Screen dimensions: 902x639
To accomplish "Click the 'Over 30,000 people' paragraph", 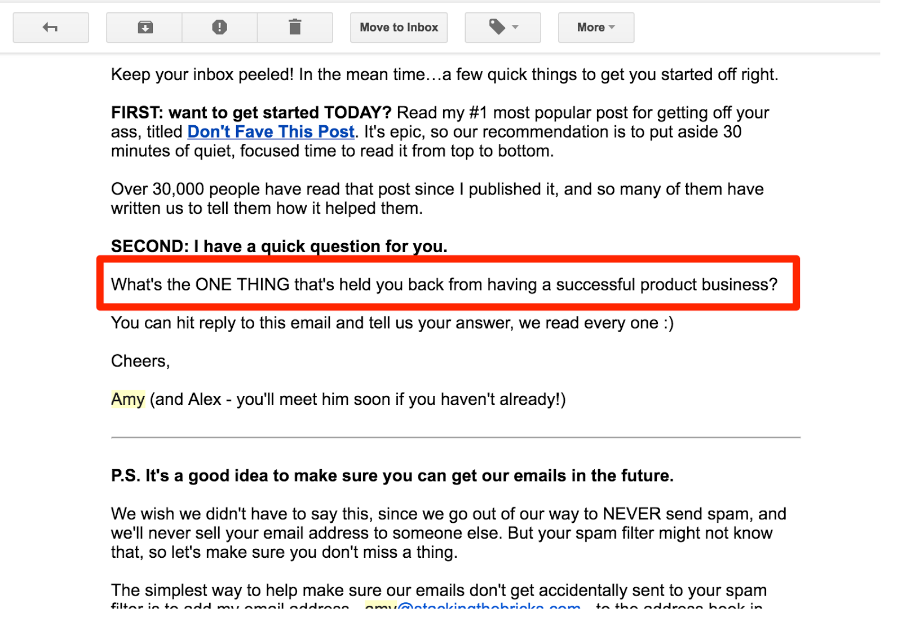I will [437, 199].
